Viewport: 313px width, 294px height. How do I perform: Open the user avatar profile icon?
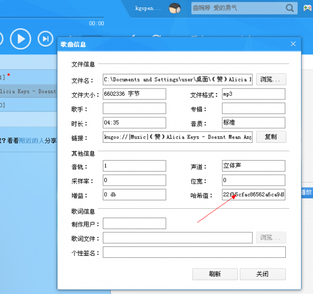[x=175, y=8]
